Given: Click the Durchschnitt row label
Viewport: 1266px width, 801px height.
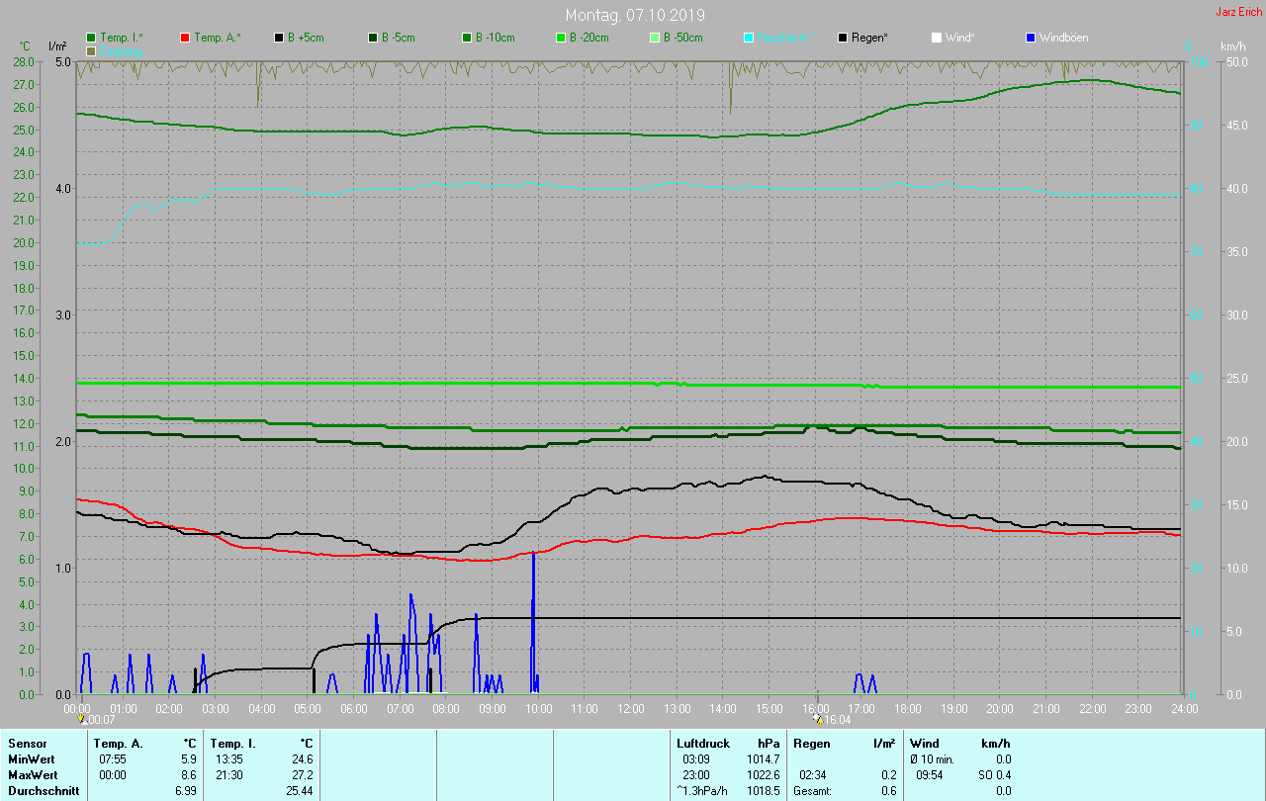Looking at the screenshot, I should [44, 791].
